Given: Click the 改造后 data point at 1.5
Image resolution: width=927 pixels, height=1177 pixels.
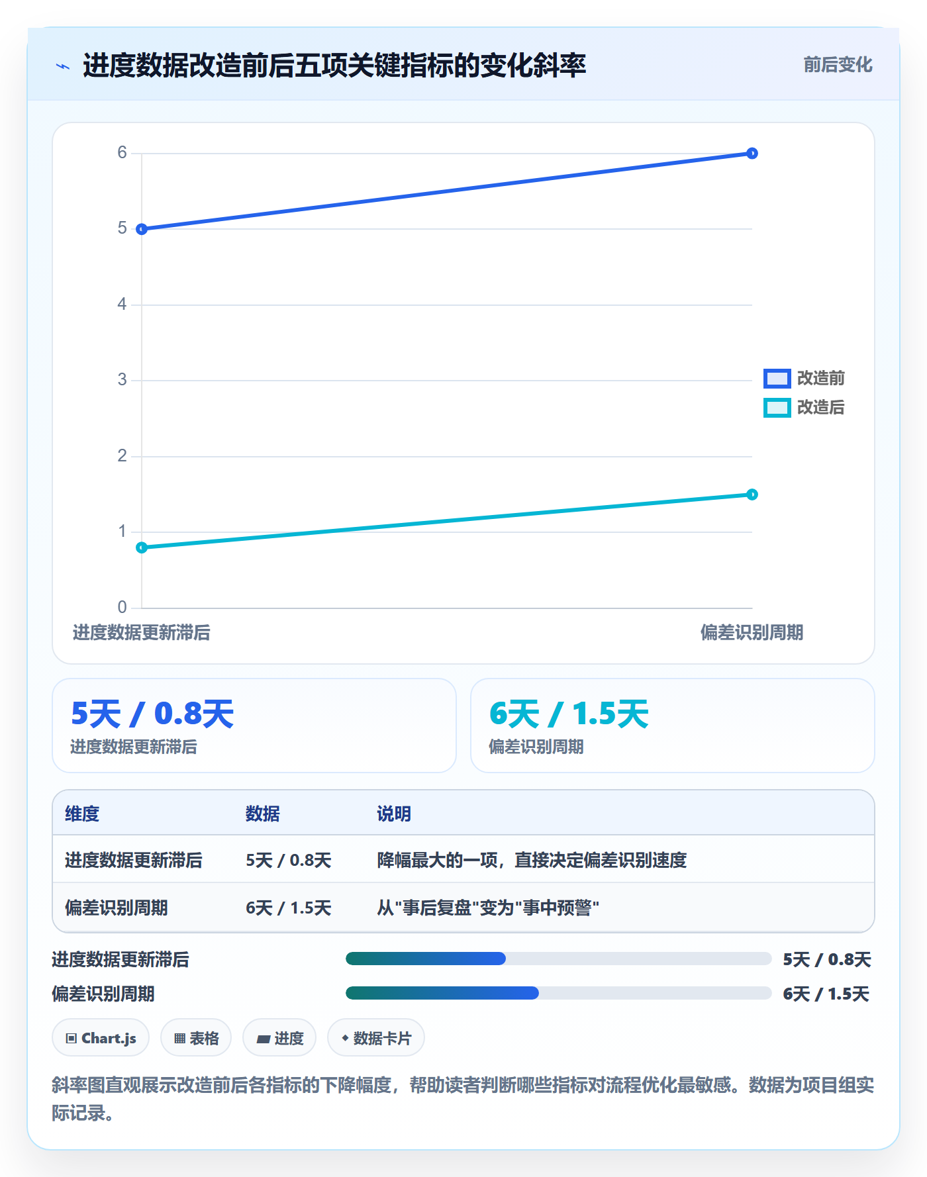Looking at the screenshot, I should (752, 494).
